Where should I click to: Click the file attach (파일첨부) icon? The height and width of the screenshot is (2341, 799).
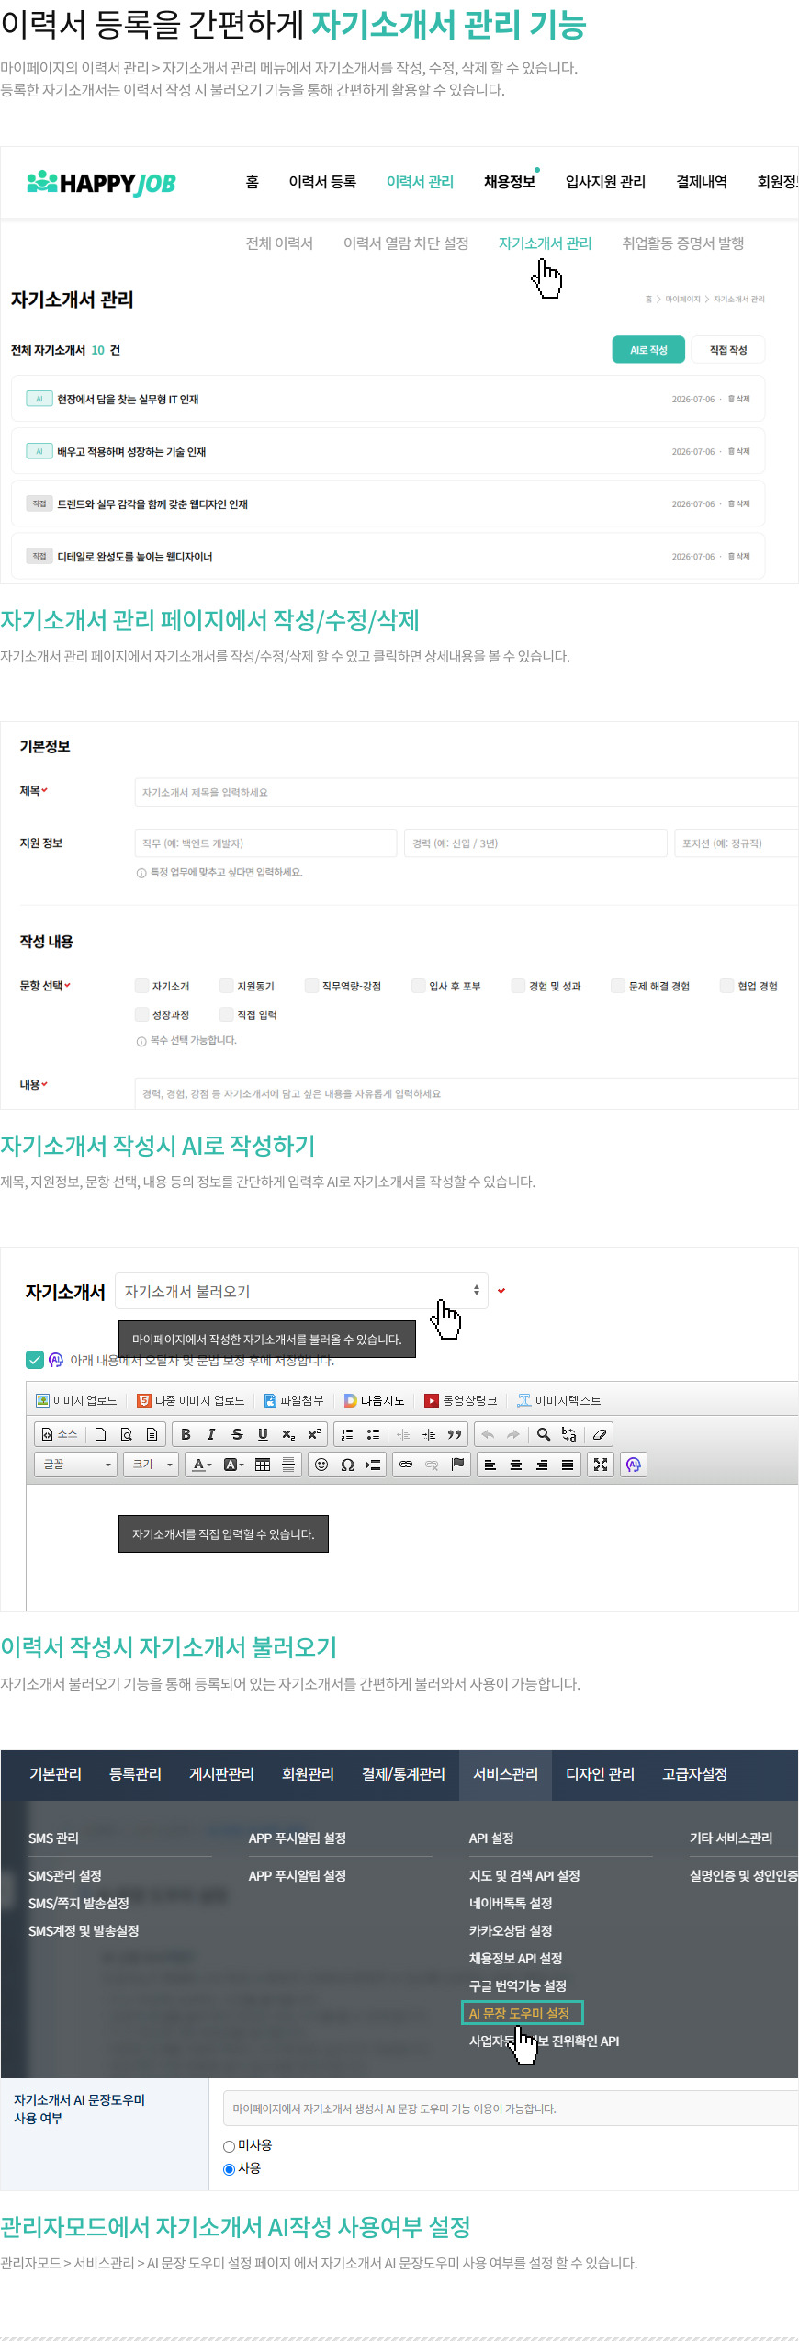(x=270, y=1400)
